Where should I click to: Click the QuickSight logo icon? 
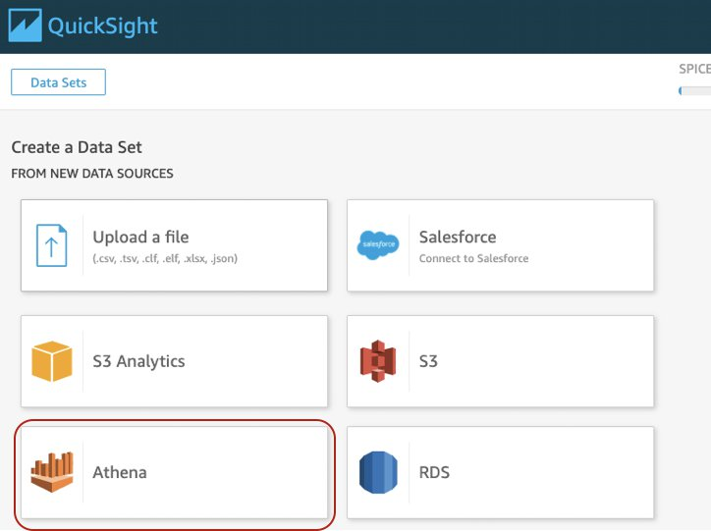pyautogui.click(x=25, y=26)
